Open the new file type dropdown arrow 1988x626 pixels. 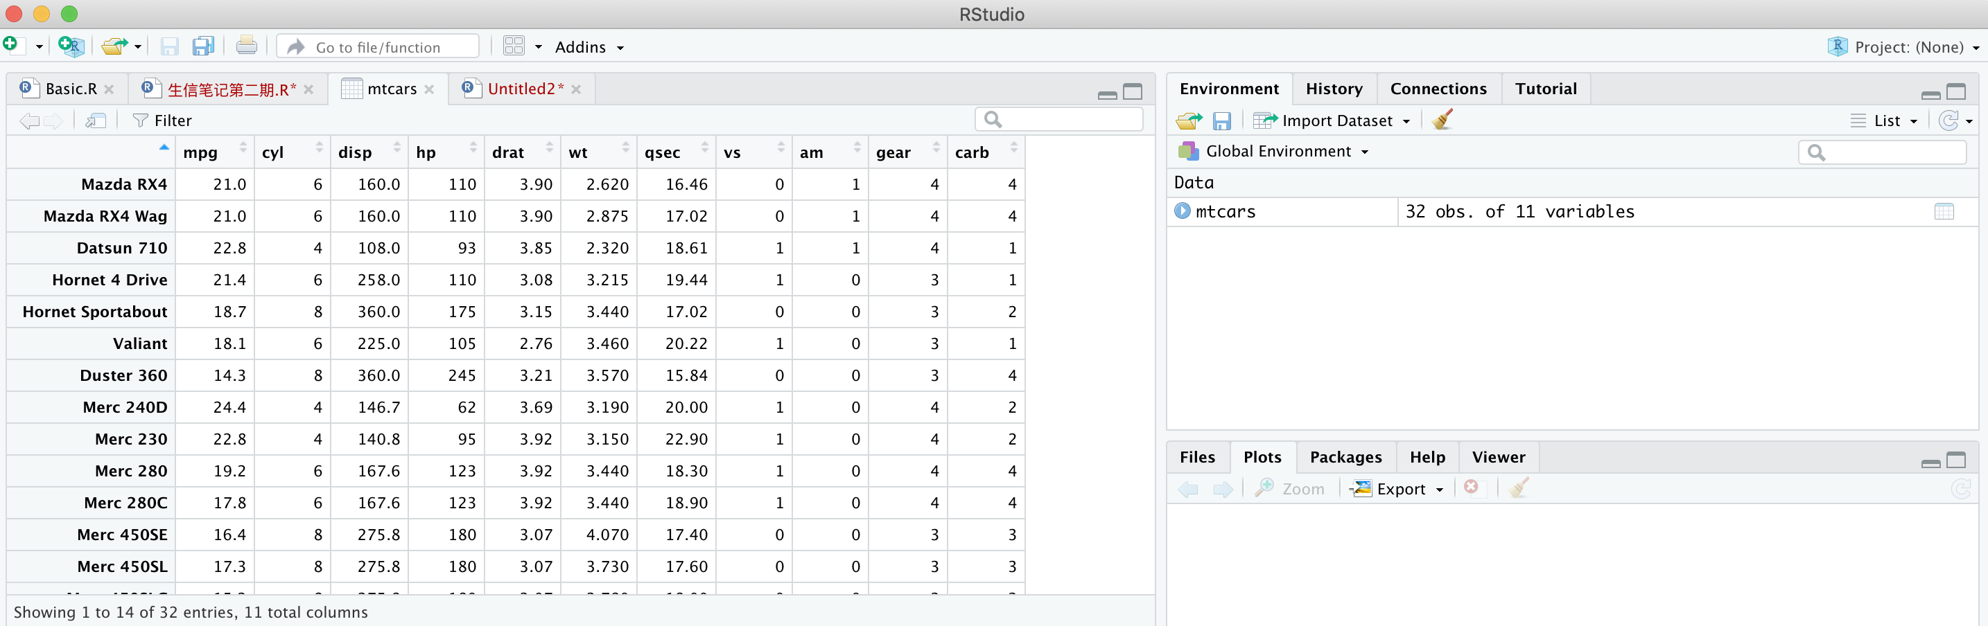pos(40,47)
